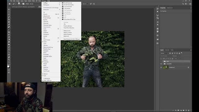The width and height of the screenshot is (199, 112).
Task: Select the Hand tool
Action: coord(9,57)
